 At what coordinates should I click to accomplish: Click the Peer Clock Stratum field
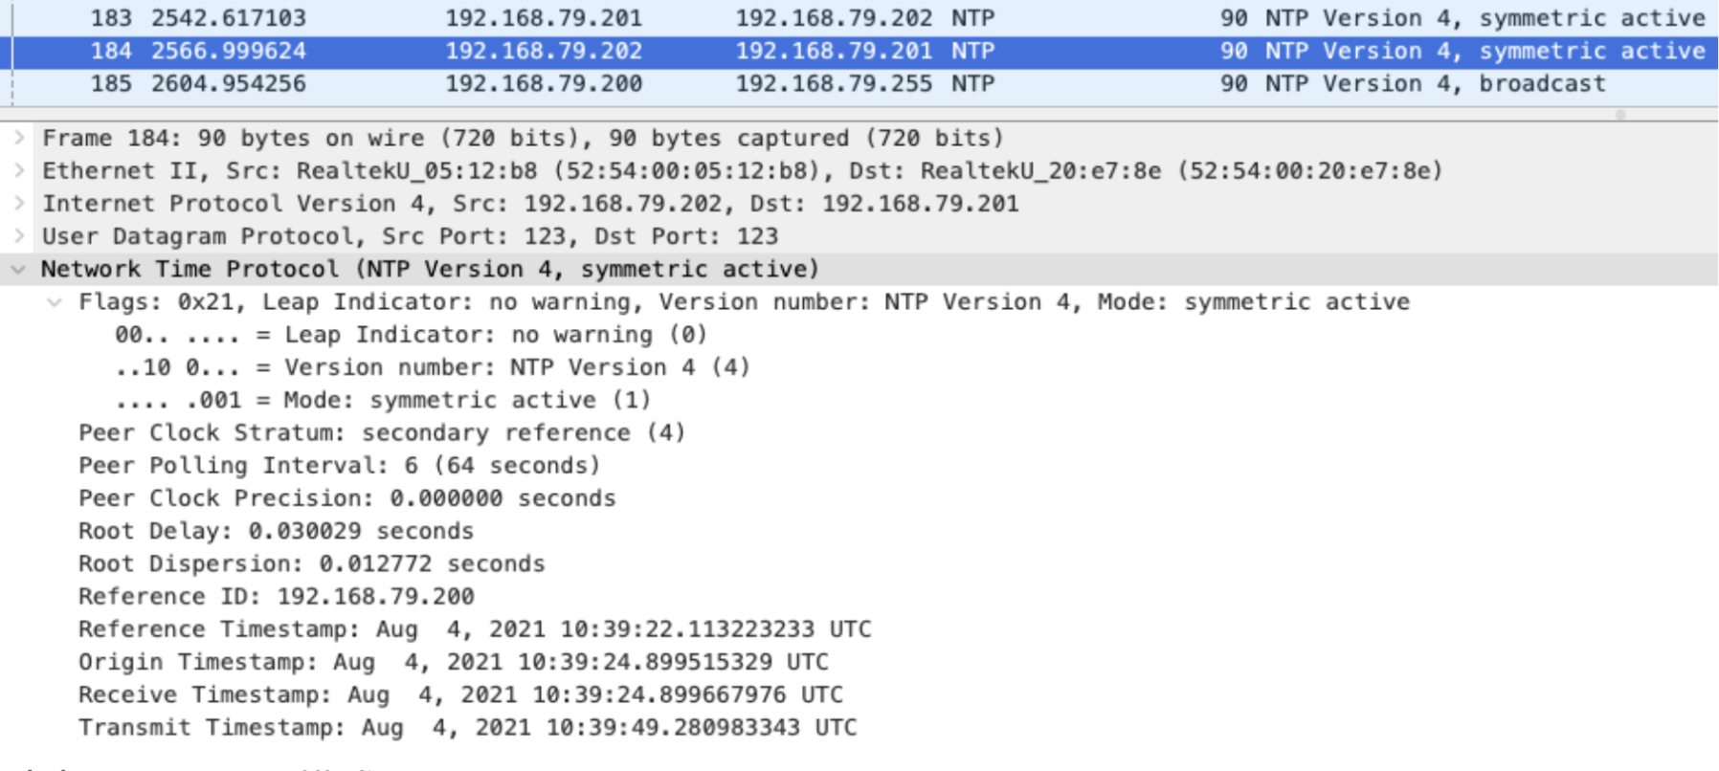[x=381, y=433]
